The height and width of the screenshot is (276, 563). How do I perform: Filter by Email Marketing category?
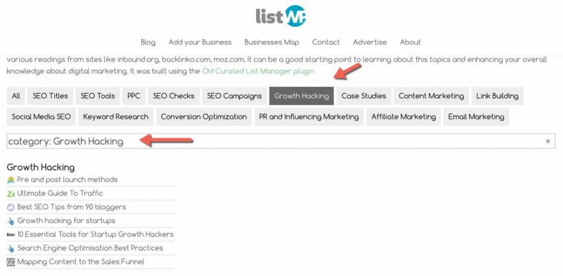click(476, 117)
